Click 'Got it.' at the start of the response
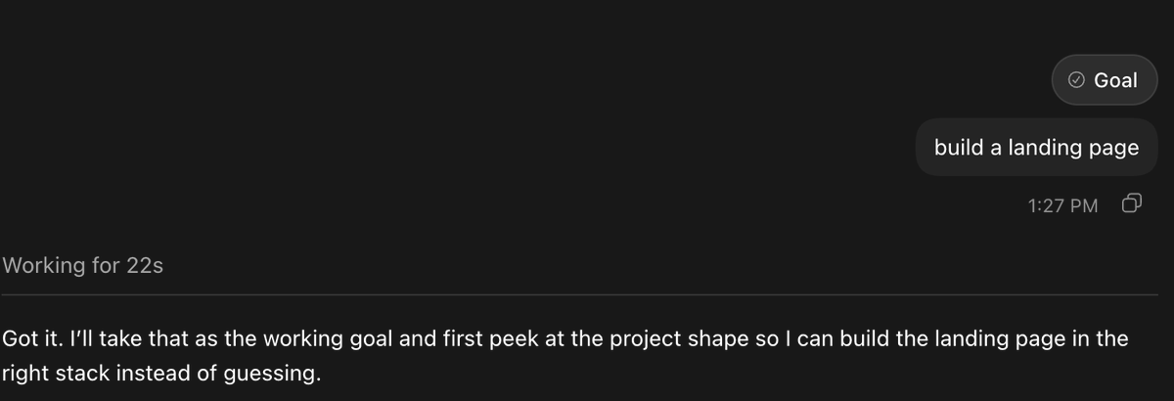1174x401 pixels. tap(32, 339)
